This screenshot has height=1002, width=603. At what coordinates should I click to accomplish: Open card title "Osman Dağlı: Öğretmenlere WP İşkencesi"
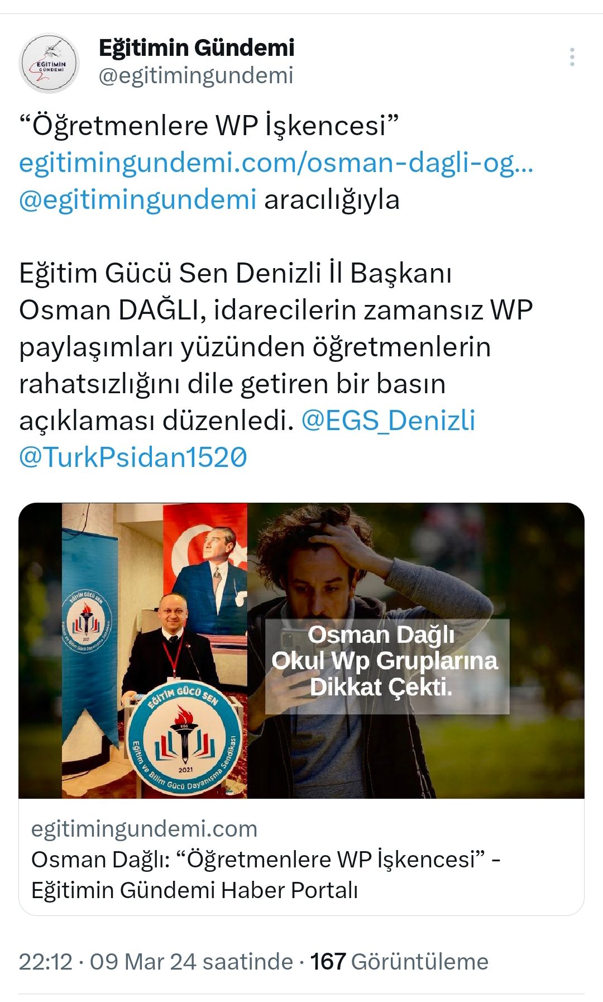click(266, 875)
